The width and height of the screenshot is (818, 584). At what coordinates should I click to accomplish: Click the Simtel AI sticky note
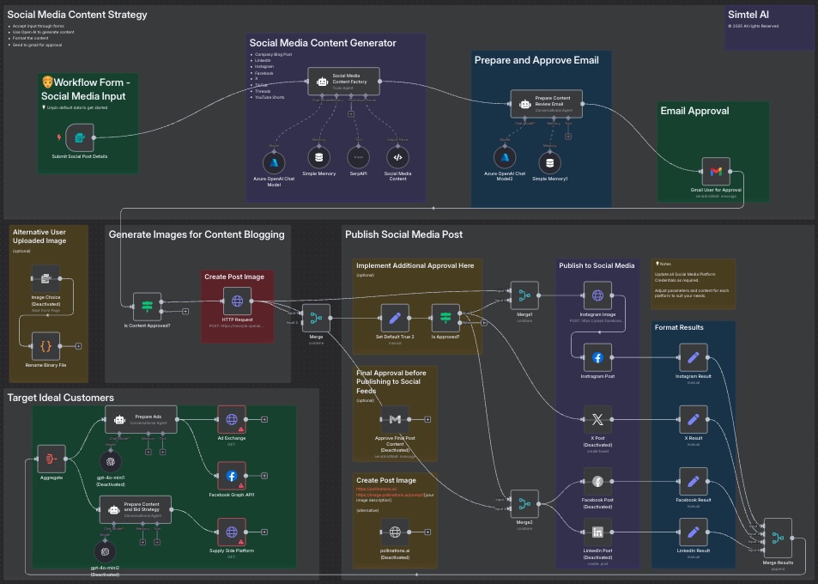tap(769, 28)
